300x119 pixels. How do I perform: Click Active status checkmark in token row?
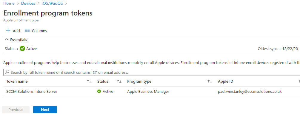click(99, 92)
